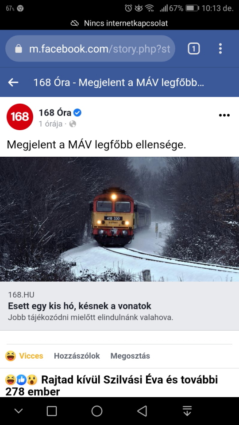This screenshot has height=425, width=239.
Task: Open the tab switcher showing 1 tab
Action: click(193, 49)
